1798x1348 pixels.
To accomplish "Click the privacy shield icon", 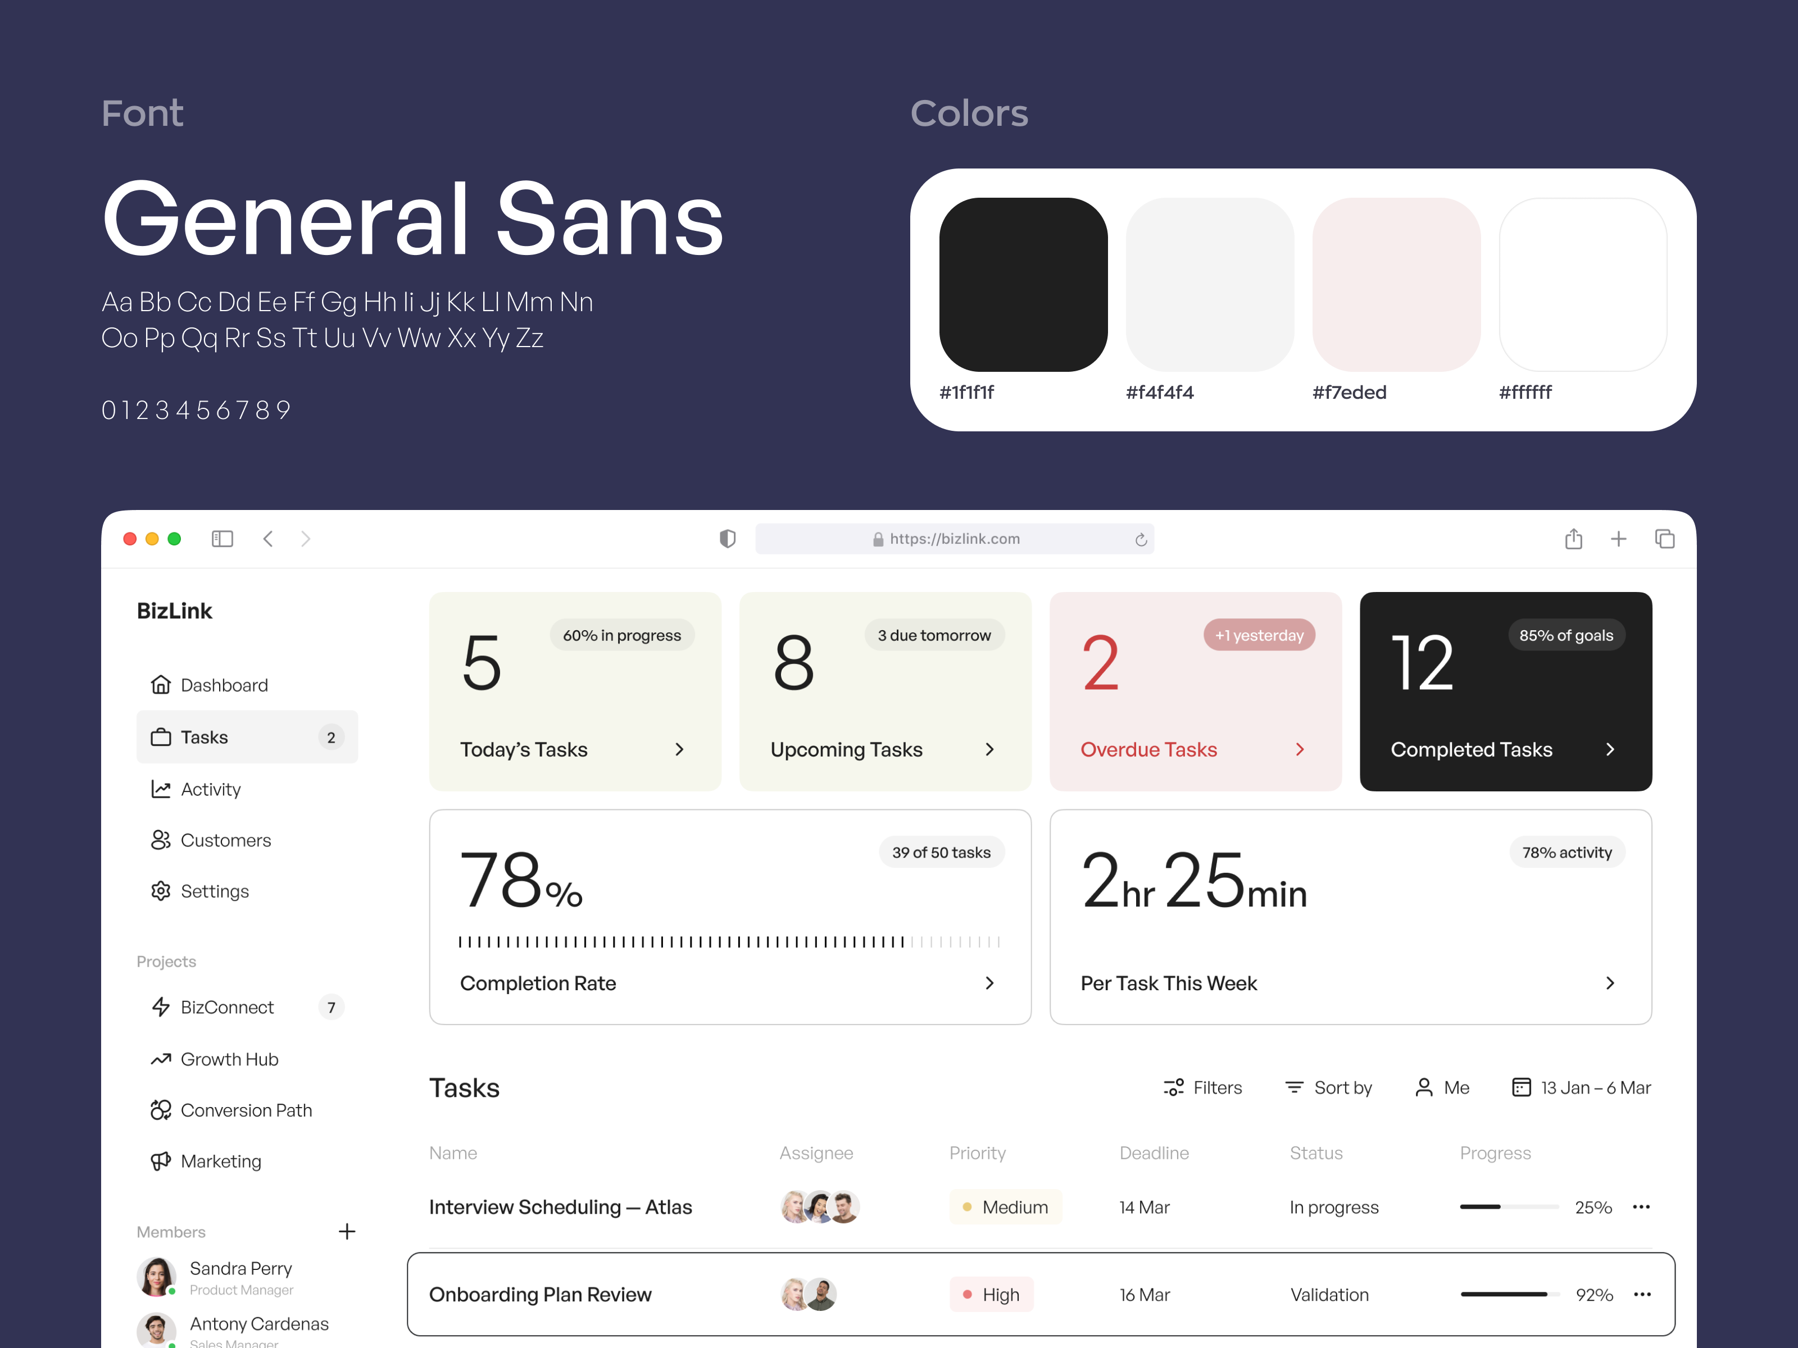I will pos(728,539).
